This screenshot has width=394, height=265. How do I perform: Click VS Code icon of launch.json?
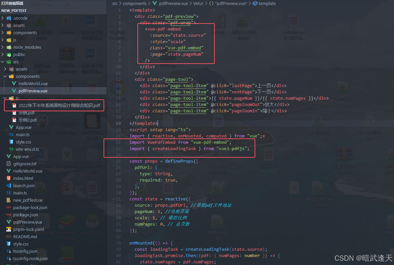(x=9, y=185)
